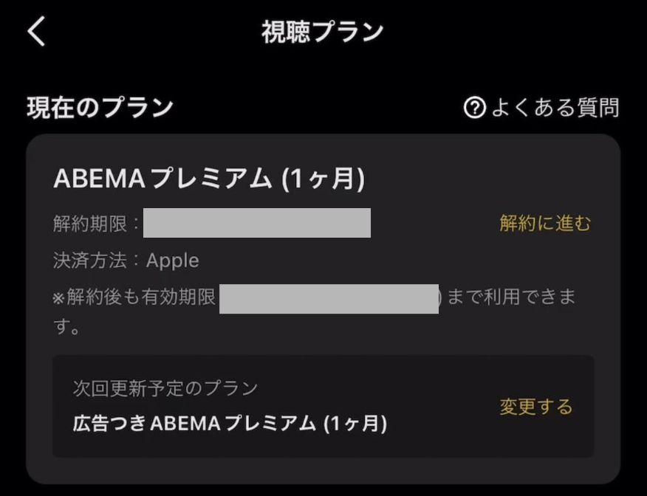Screen dimensions: 647x496
Task: Click the gray redacted expiry date box
Action: click(329, 298)
